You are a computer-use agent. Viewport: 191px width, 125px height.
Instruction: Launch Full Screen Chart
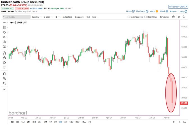tap(178, 7)
